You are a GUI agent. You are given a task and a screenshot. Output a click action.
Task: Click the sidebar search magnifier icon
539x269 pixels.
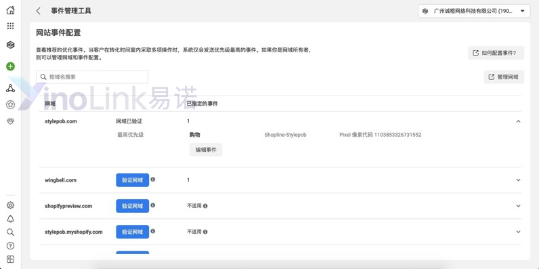tap(10, 232)
